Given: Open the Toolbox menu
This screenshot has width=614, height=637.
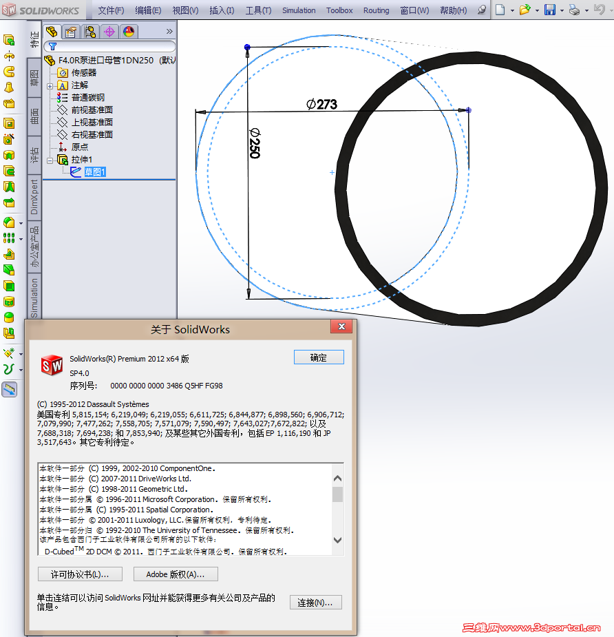Looking at the screenshot, I should (x=339, y=10).
